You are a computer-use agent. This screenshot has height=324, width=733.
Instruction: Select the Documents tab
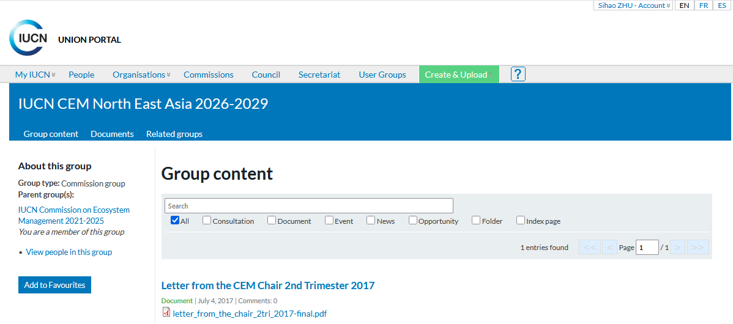coord(112,134)
